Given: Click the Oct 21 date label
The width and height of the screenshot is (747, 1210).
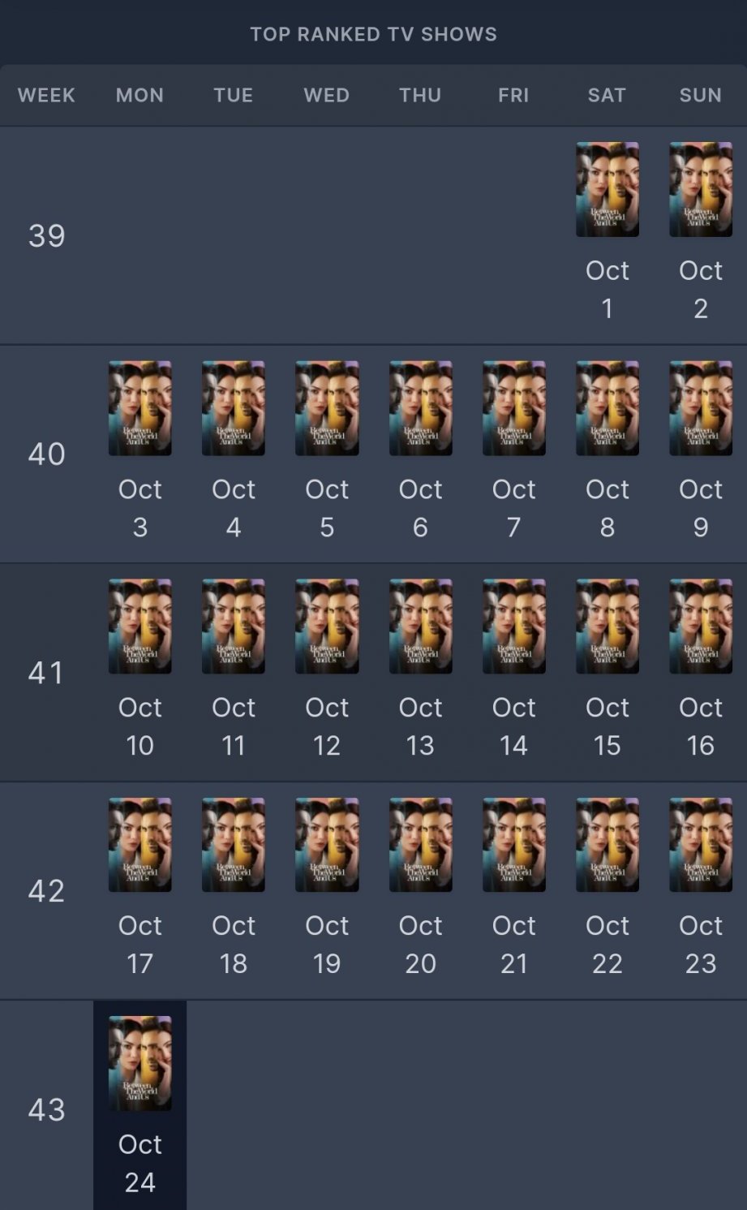Looking at the screenshot, I should click(x=513, y=945).
